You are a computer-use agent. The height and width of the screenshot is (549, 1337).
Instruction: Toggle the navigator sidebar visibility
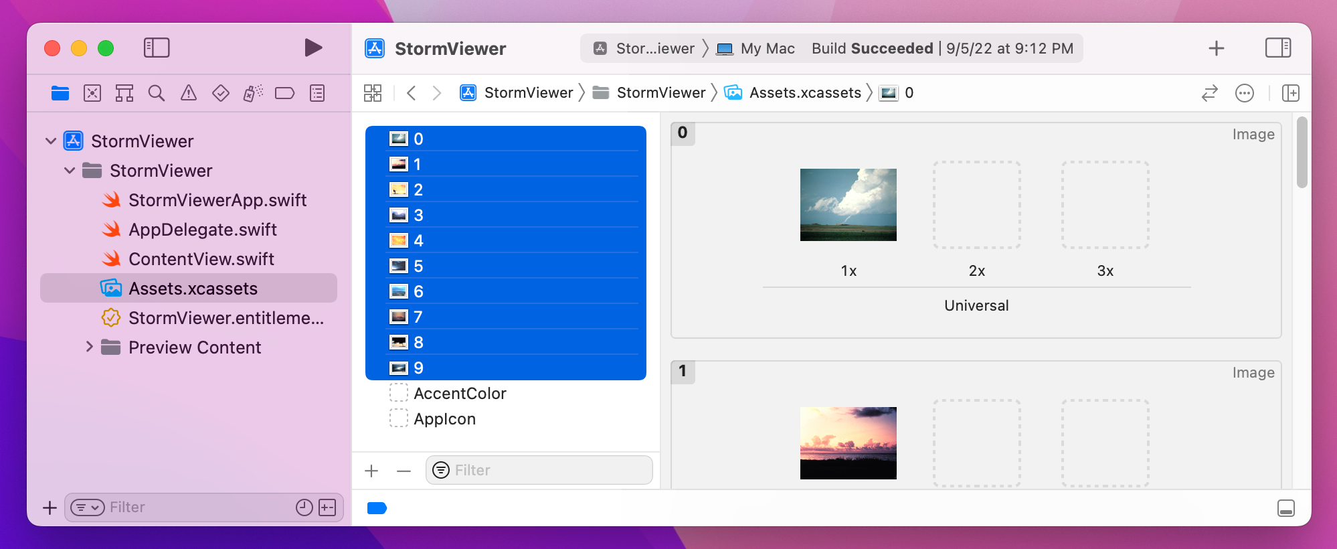(157, 48)
